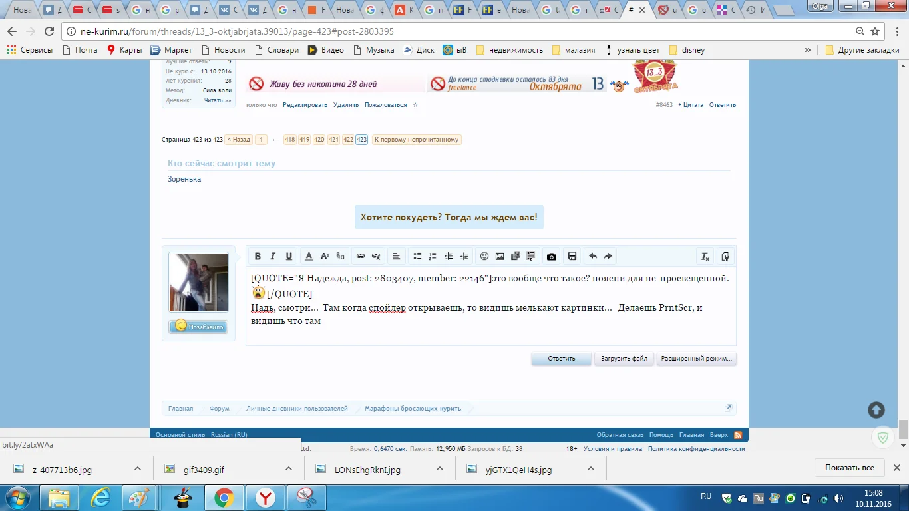The height and width of the screenshot is (511, 909).
Task: Open the text alignment dropdown
Action: (x=397, y=256)
